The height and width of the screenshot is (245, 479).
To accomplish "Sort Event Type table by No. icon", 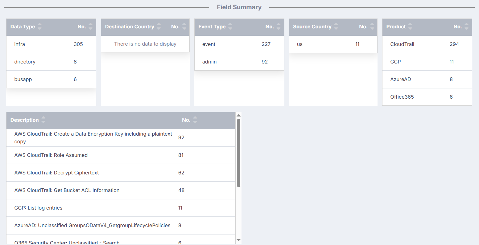I will (279, 27).
